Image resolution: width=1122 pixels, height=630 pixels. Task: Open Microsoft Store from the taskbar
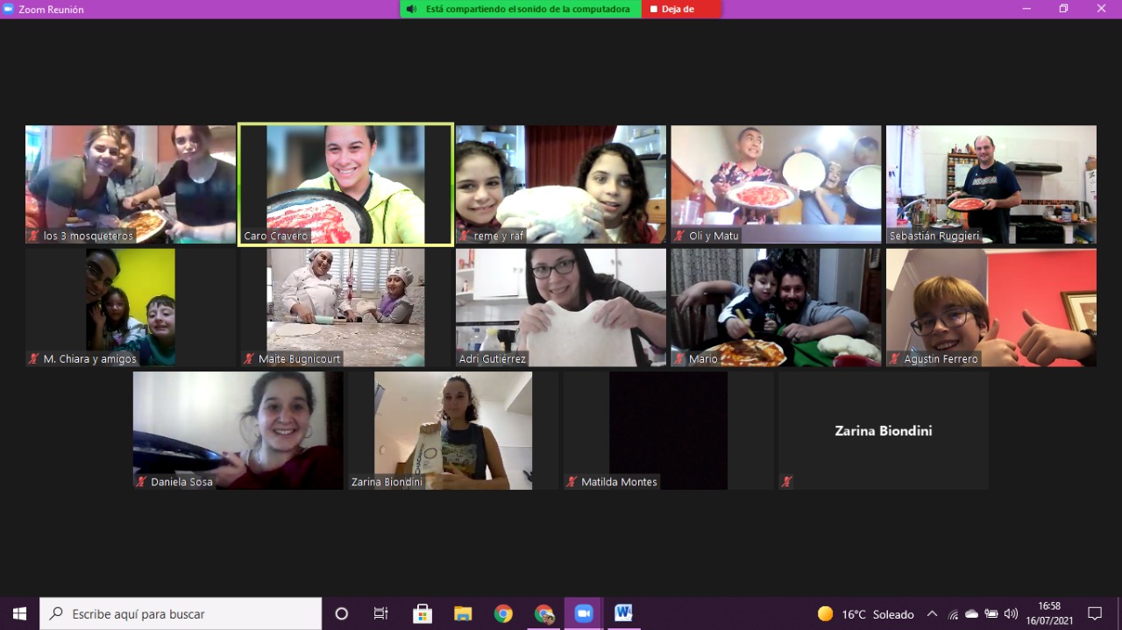[423, 613]
